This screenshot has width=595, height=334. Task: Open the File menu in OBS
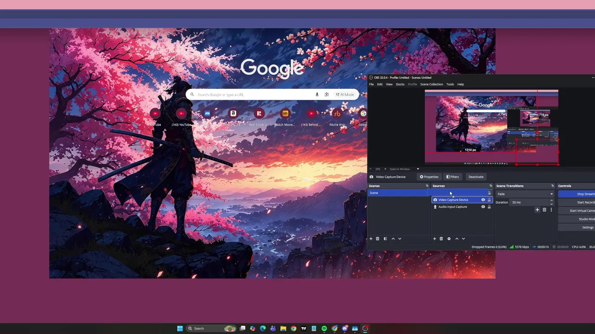click(371, 84)
